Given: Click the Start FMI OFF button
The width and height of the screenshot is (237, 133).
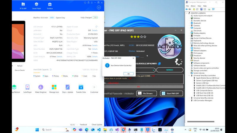Looking at the screenshot, I should click(172, 93).
